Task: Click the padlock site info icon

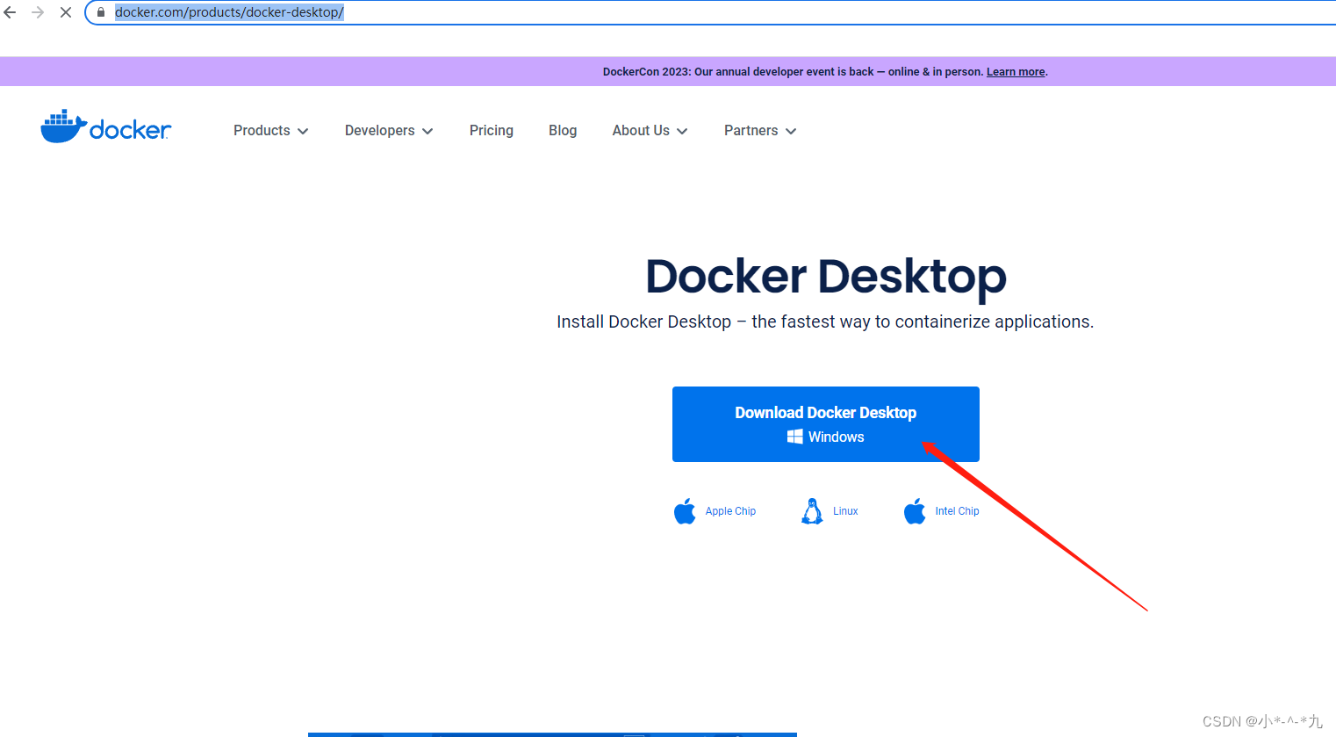Action: [x=101, y=12]
